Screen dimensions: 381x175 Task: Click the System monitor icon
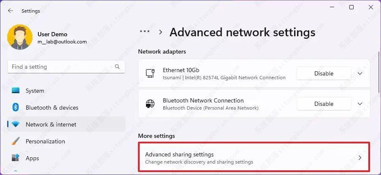point(16,91)
